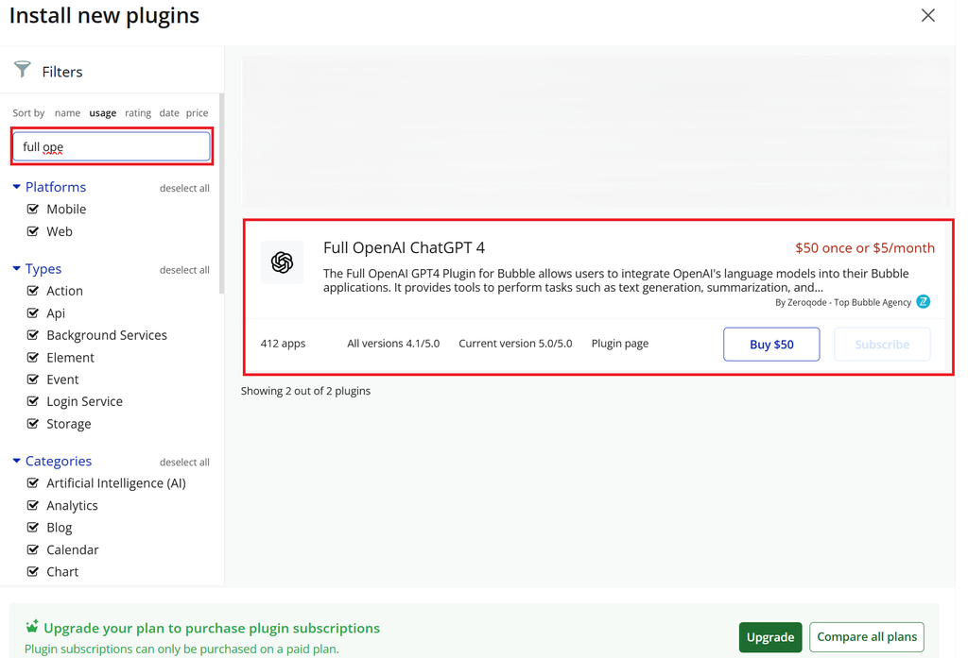Collapse the Categories filter section
Screen dimensions: 968x658
pyautogui.click(x=17, y=462)
